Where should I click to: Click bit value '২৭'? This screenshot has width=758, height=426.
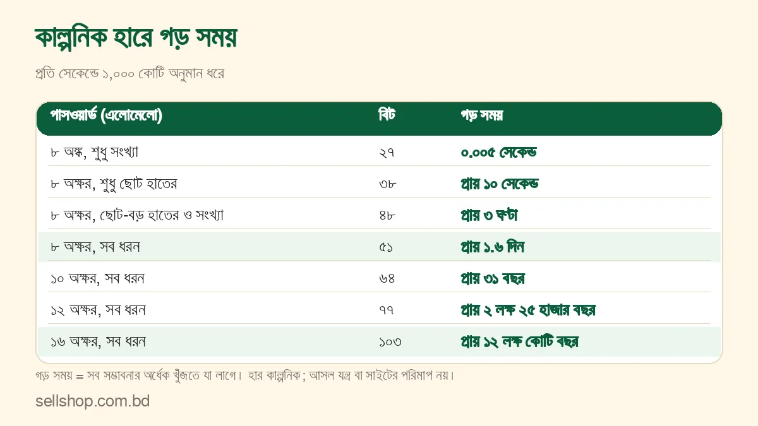pyautogui.click(x=387, y=152)
